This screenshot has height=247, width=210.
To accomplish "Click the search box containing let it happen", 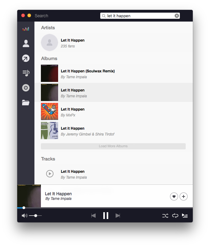I will coord(140,16).
